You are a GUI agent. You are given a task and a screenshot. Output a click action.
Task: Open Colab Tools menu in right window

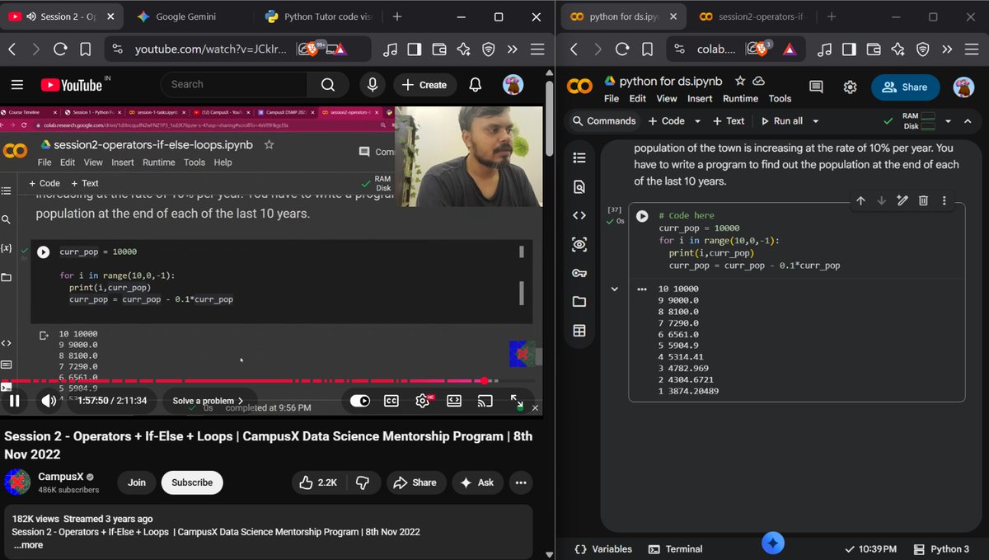point(780,98)
